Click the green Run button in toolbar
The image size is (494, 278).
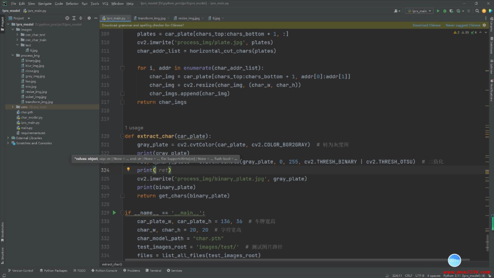tap(438, 11)
